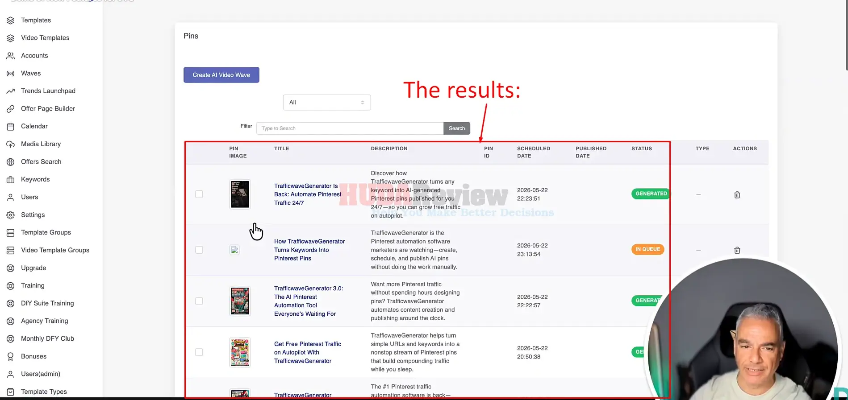Open pin image thumbnail for 'Get Free Pinterest Traffic'
Image resolution: width=848 pixels, height=400 pixels.
[240, 352]
